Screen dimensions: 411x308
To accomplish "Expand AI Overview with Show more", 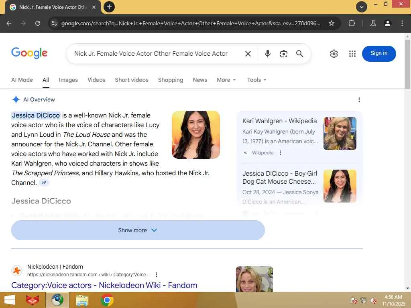I will pyautogui.click(x=138, y=230).
